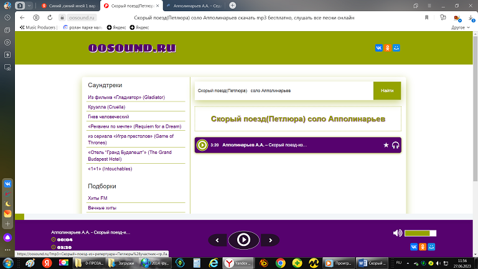Image resolution: width=478 pixels, height=269 pixels.
Task: Open Хиты FM collection link
Action: [98, 198]
